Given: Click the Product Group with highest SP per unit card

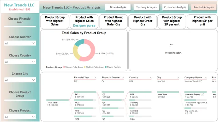Looking at the screenshot, I should [x=172, y=22].
